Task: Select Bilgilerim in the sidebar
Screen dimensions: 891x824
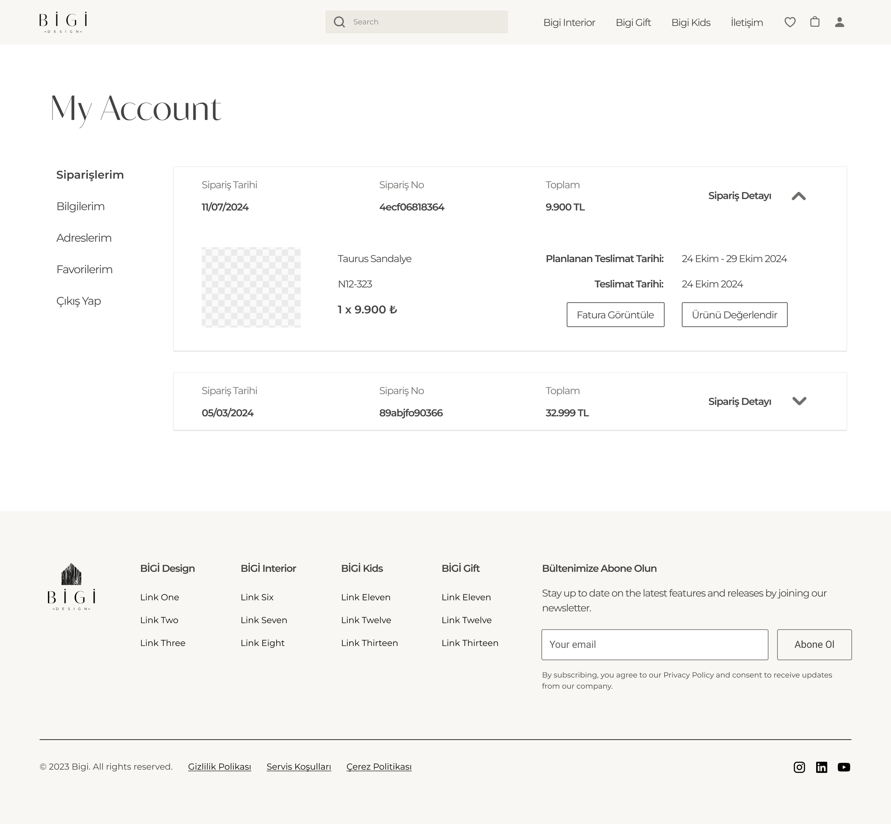Action: pos(80,206)
